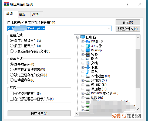The image size is (148, 121).
Task: Click the 新加卷 (E:) drive icon
Action: [x=88, y=85]
